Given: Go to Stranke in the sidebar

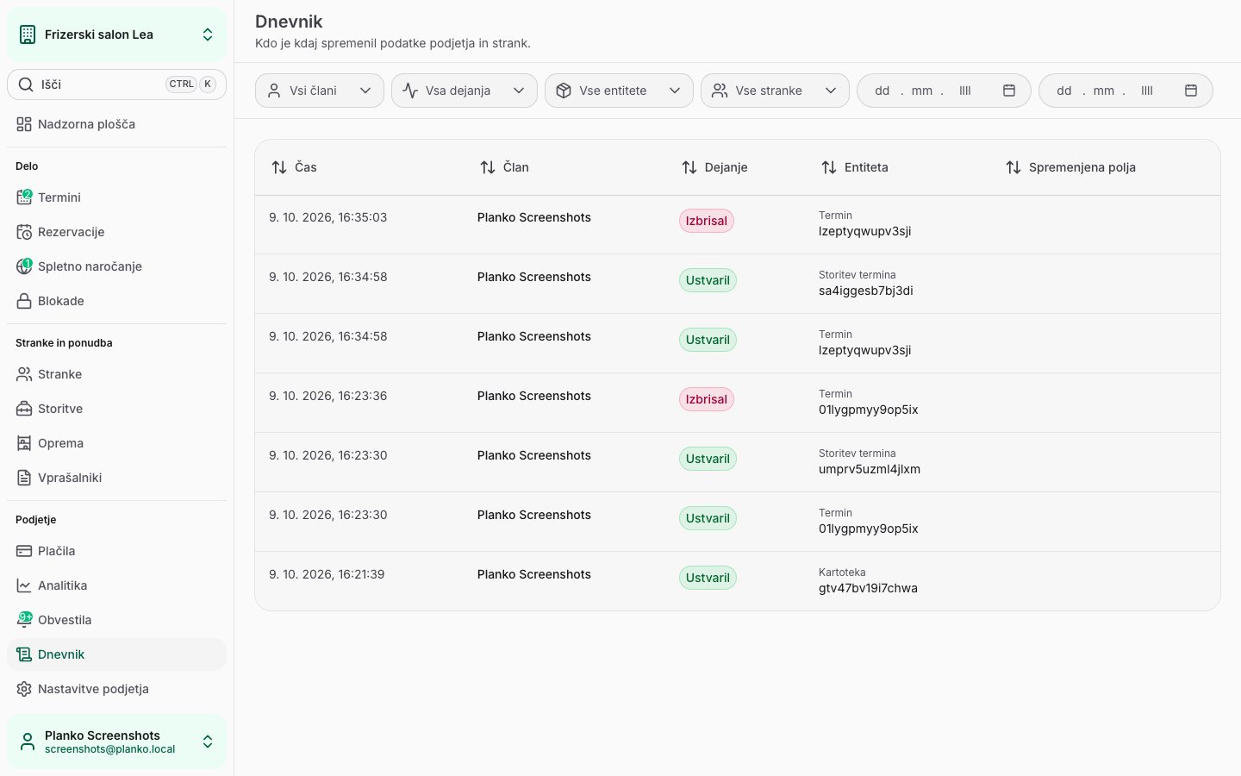Looking at the screenshot, I should pos(116,374).
